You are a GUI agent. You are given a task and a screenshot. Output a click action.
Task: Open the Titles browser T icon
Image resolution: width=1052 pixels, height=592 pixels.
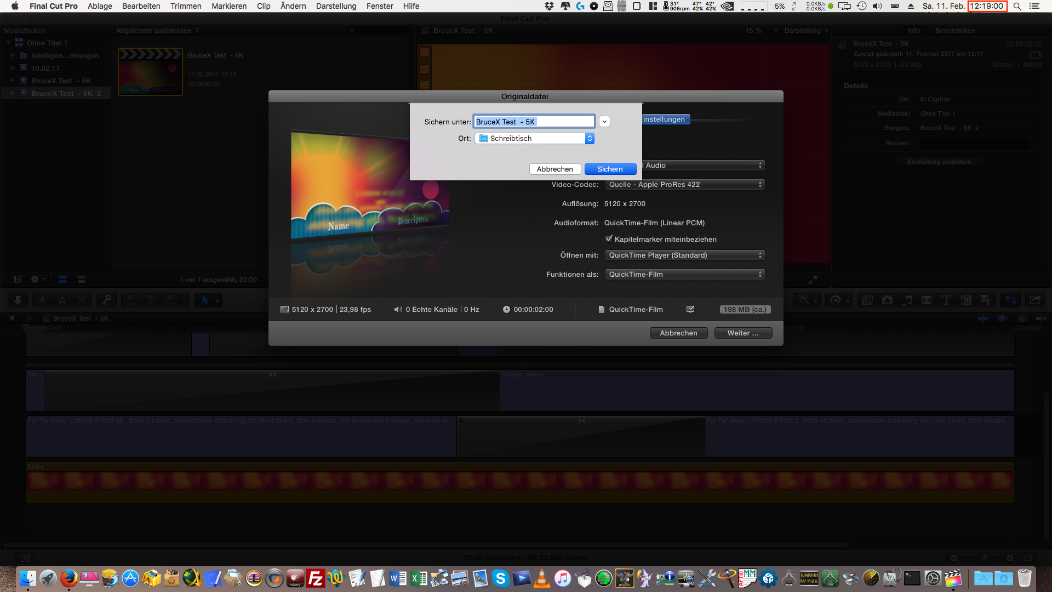(x=946, y=300)
